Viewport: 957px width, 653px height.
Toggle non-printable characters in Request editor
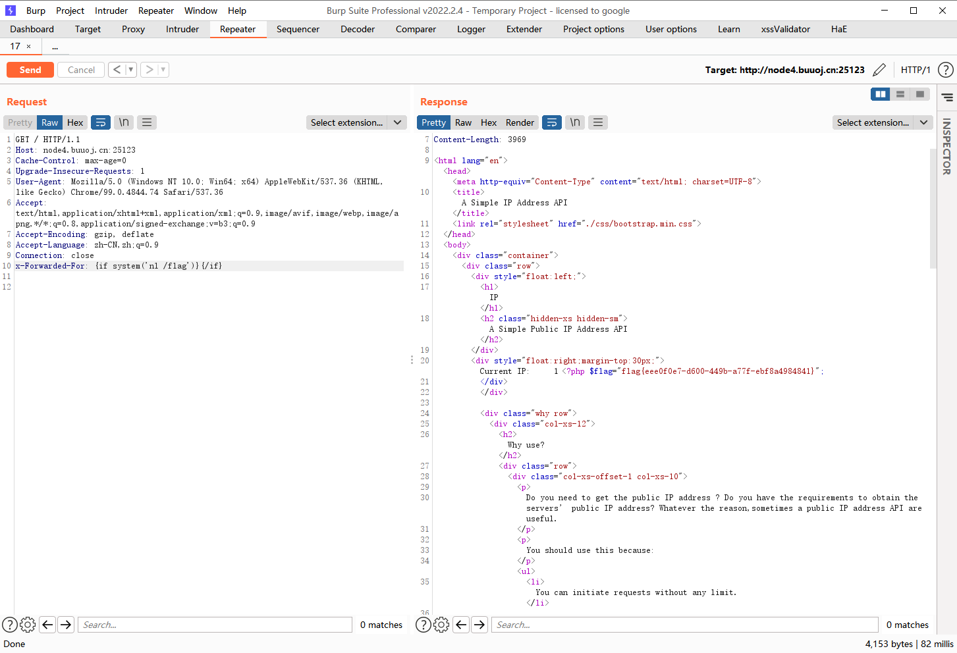124,122
